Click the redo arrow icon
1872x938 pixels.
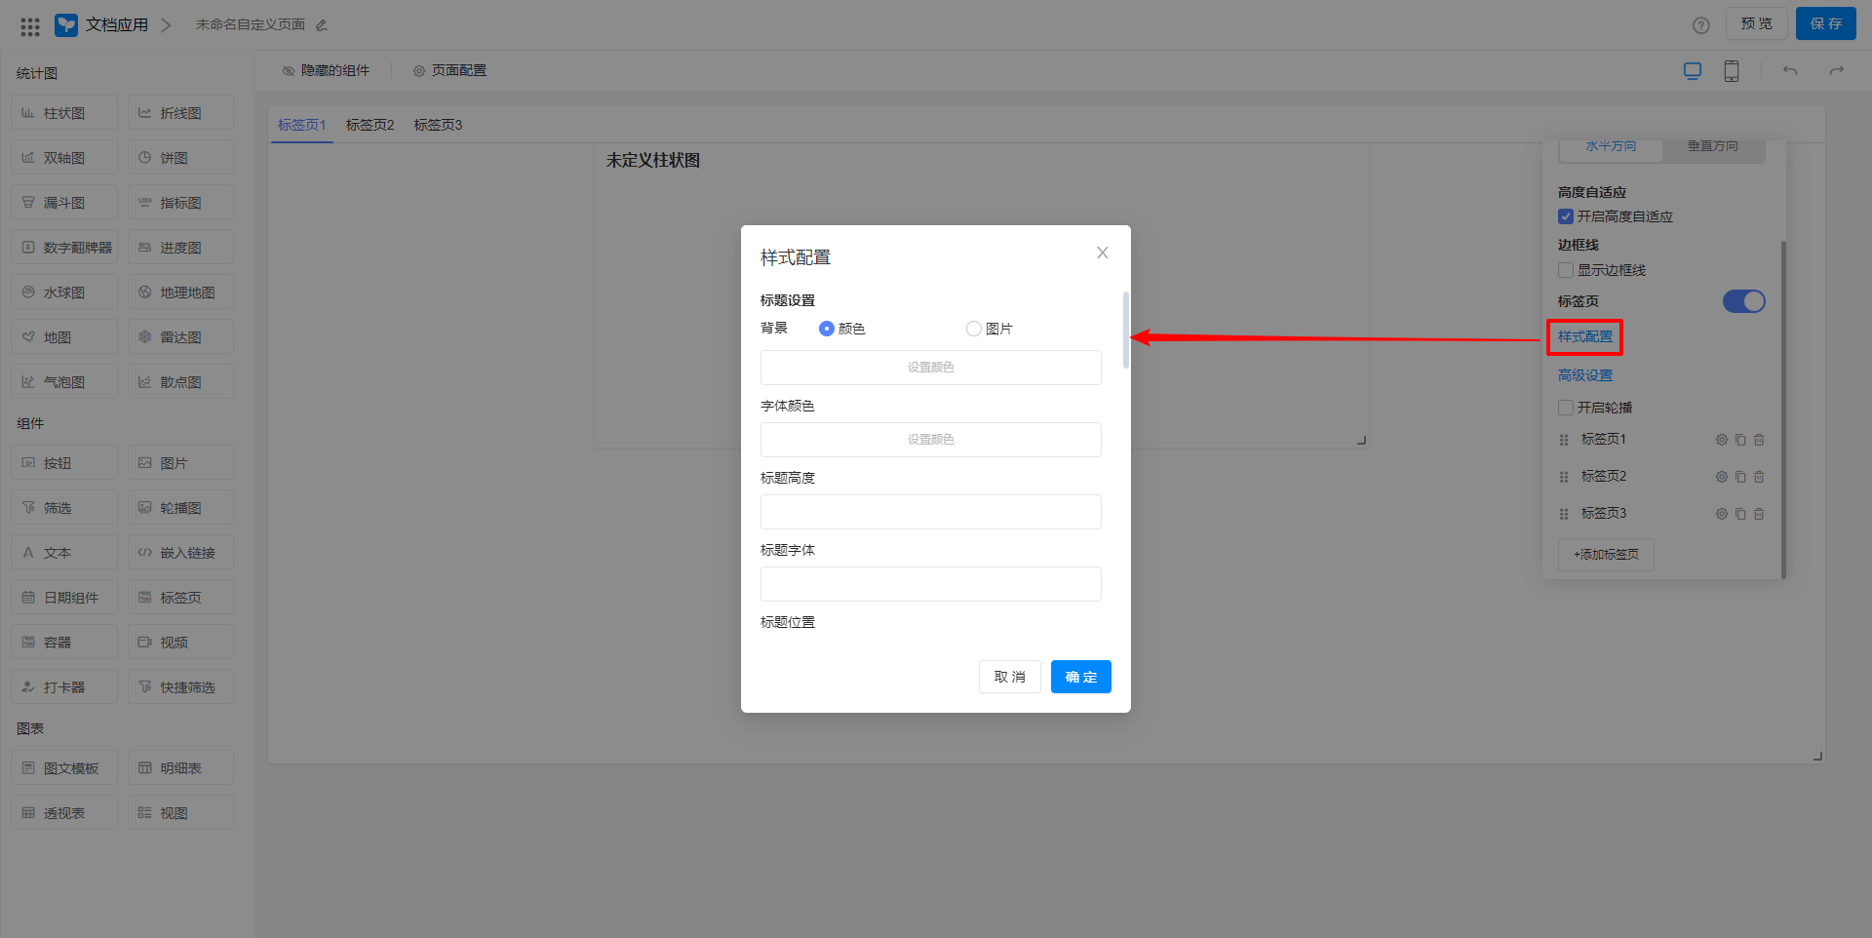pos(1836,71)
